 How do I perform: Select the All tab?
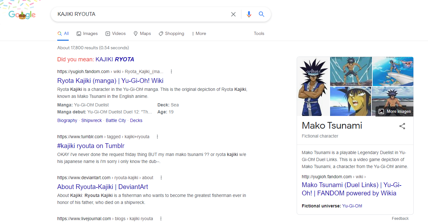(x=63, y=33)
